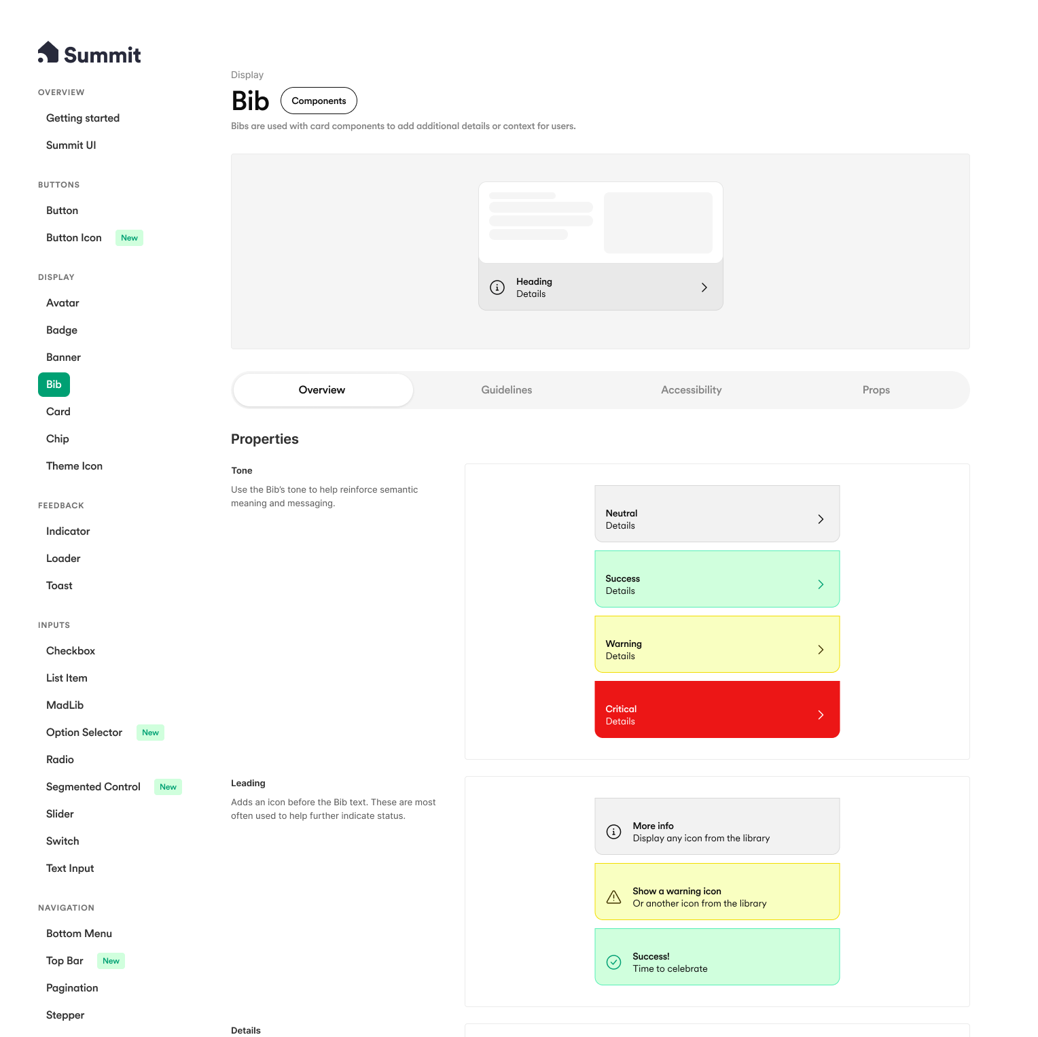Expand the green Success bib chevron
The width and height of the screenshot is (1038, 1037).
point(821,584)
